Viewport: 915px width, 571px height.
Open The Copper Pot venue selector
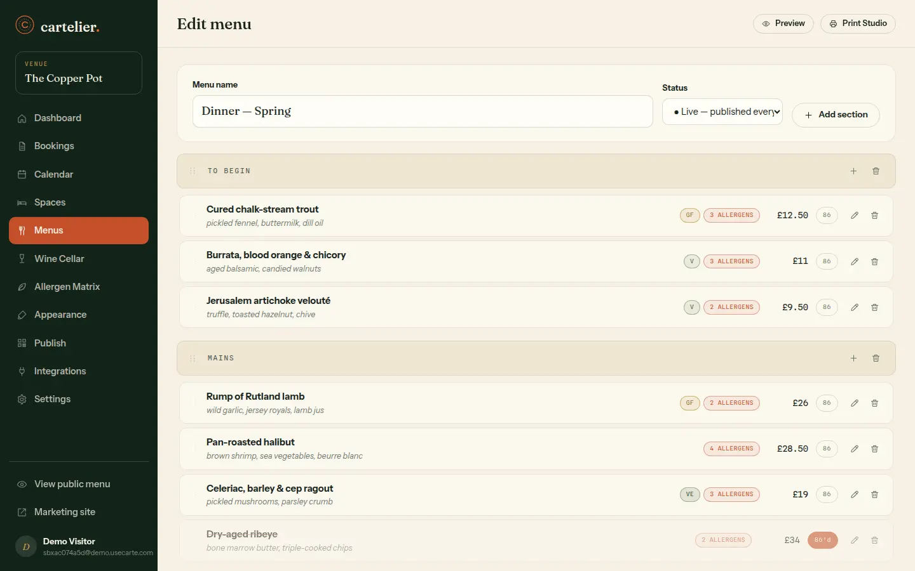click(x=79, y=73)
